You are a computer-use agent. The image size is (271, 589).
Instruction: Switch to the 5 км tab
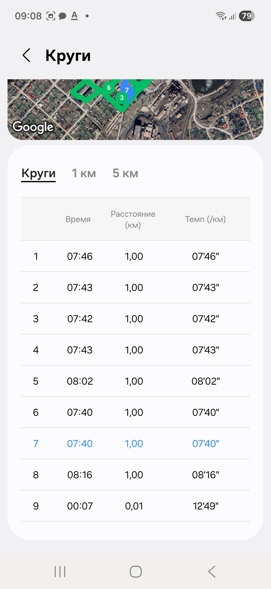coord(125,173)
